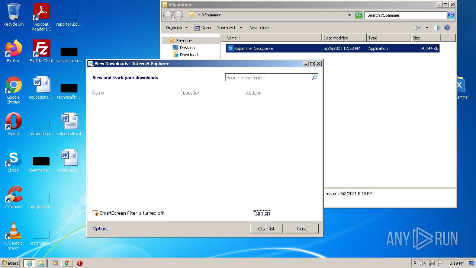The width and height of the screenshot is (476, 268).
Task: Select the valuescalls.rtf document icon
Action: (x=69, y=124)
